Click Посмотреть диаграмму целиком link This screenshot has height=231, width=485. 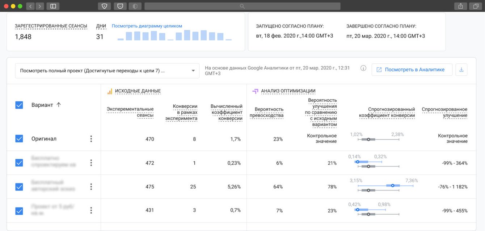pos(147,26)
